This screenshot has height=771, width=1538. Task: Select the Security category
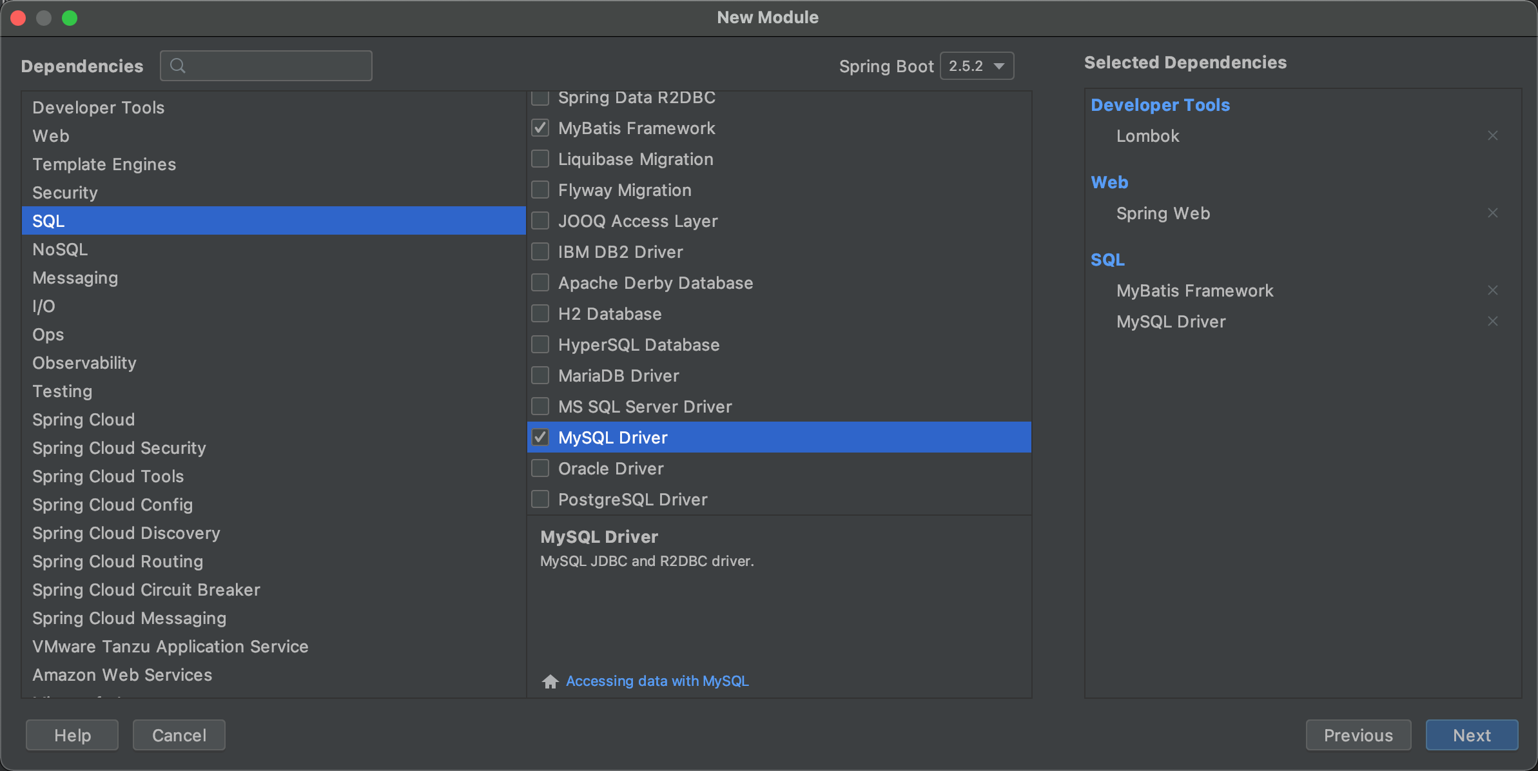coord(273,193)
